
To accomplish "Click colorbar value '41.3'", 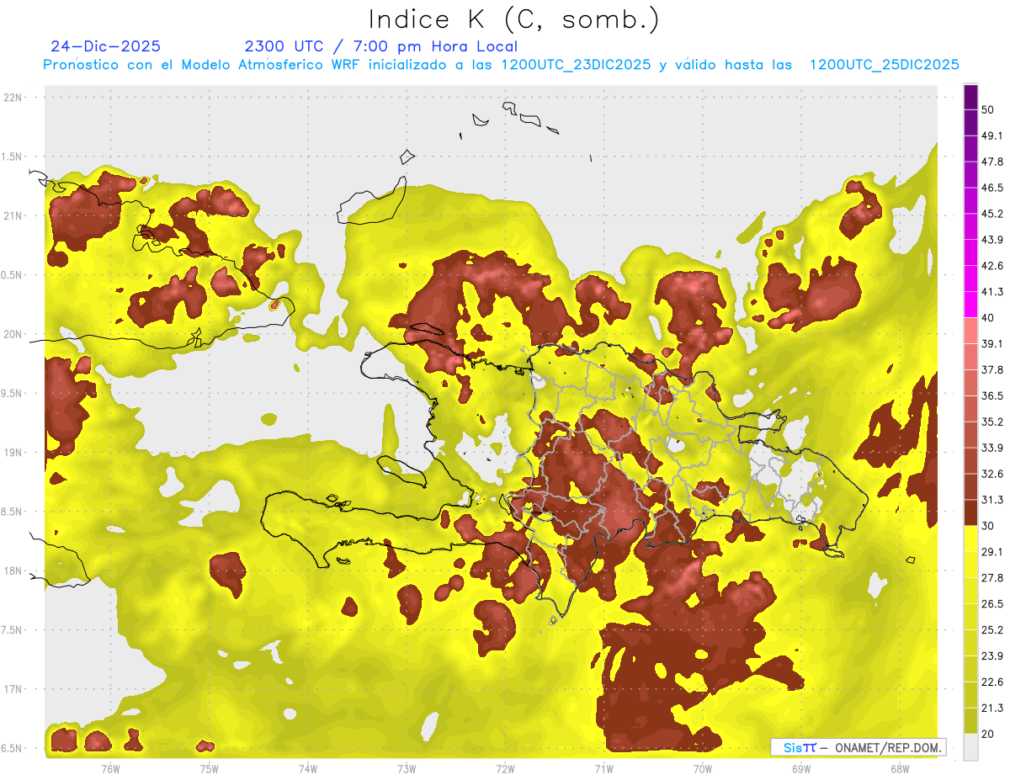I will point(991,292).
